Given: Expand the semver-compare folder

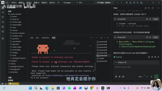Looking at the screenshot, I should 18,33.
